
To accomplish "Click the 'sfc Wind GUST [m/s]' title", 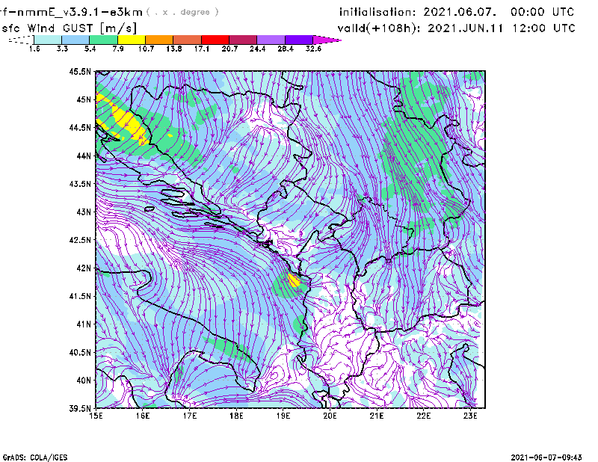I will coord(69,28).
